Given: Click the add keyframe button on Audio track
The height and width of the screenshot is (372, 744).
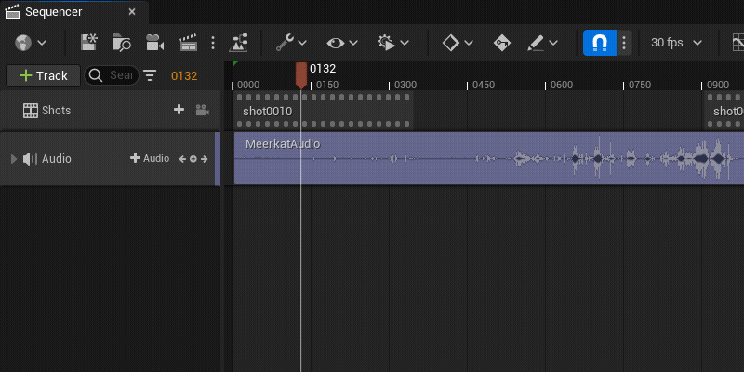Looking at the screenshot, I should click(x=193, y=159).
